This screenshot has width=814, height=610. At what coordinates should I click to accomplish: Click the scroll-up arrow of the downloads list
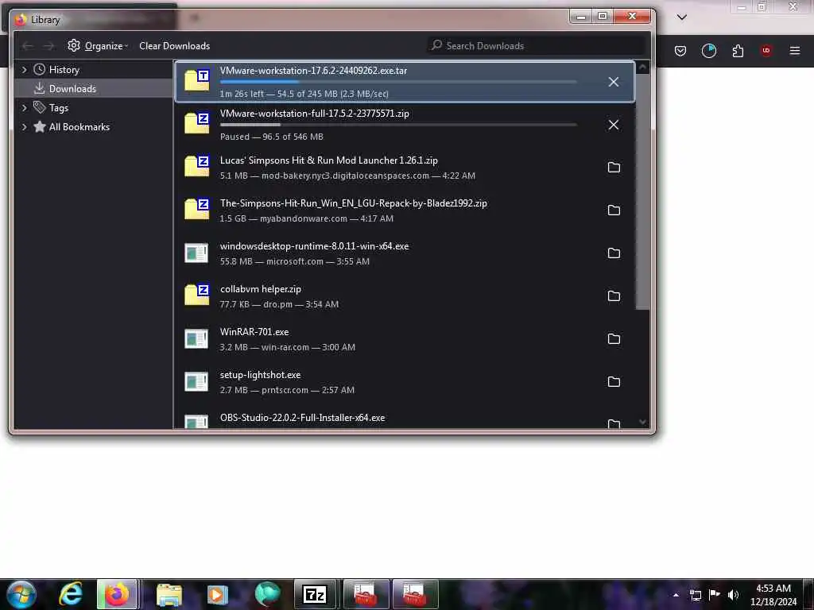tap(642, 67)
